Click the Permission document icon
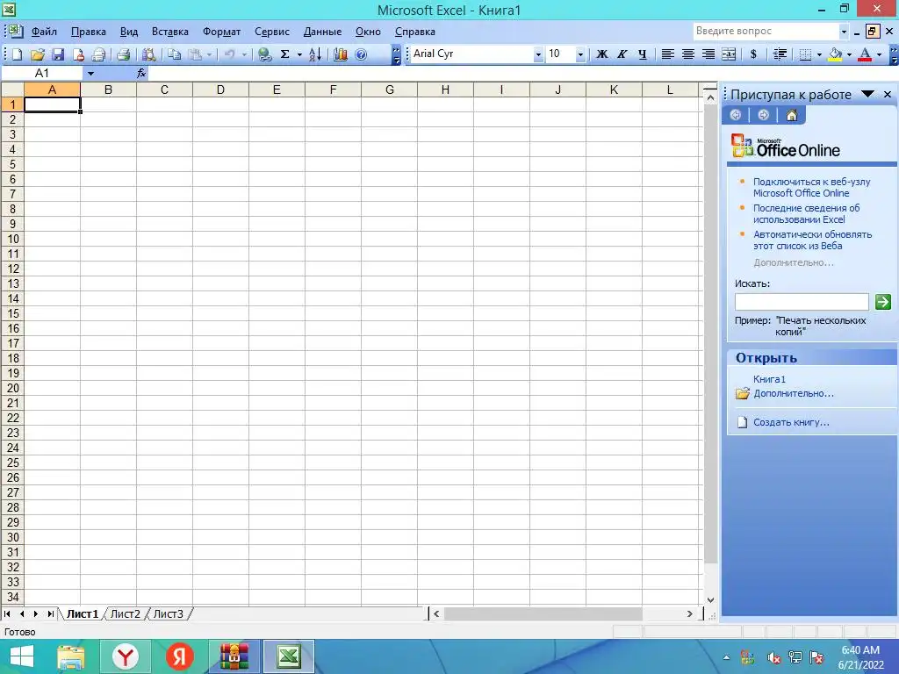 point(78,54)
